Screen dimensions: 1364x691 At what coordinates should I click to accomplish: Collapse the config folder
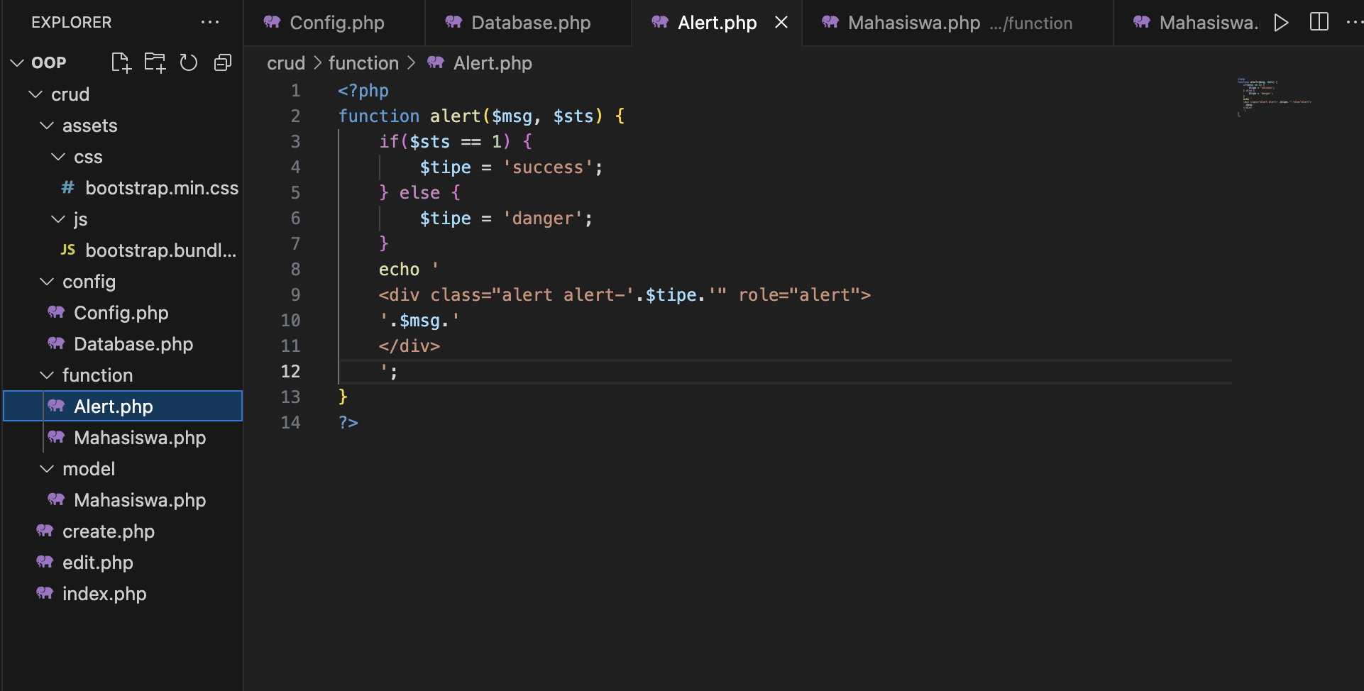(47, 282)
